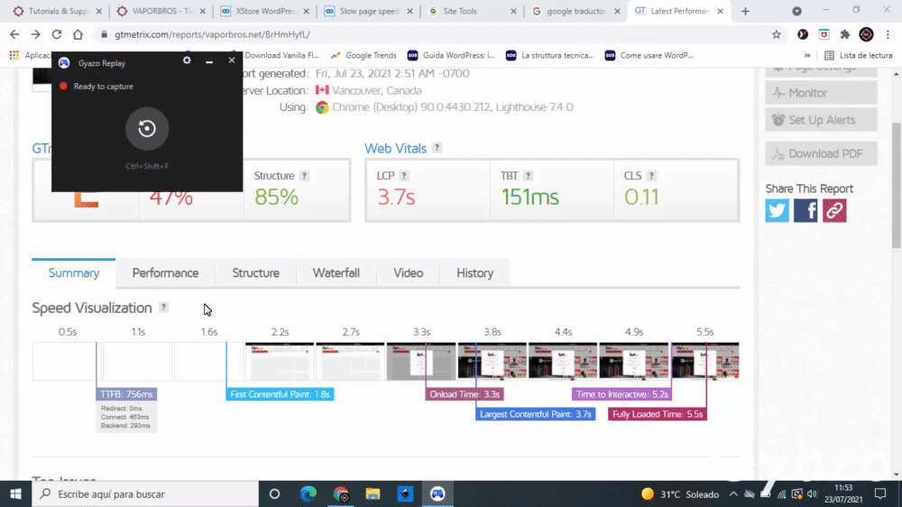Bookmark this page with star icon
This screenshot has height=507, width=902.
777,34
